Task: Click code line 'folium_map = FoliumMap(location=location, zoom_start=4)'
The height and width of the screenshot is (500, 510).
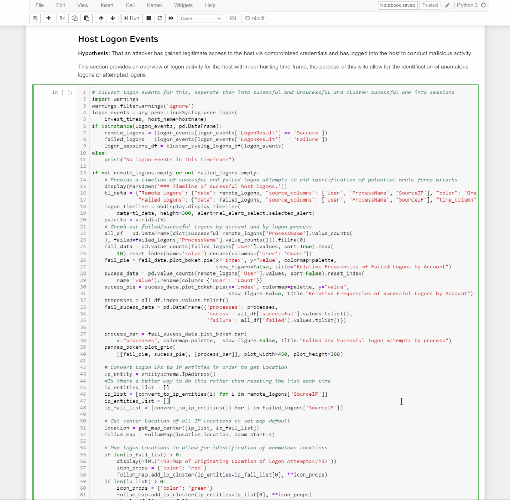Action: (x=189, y=434)
